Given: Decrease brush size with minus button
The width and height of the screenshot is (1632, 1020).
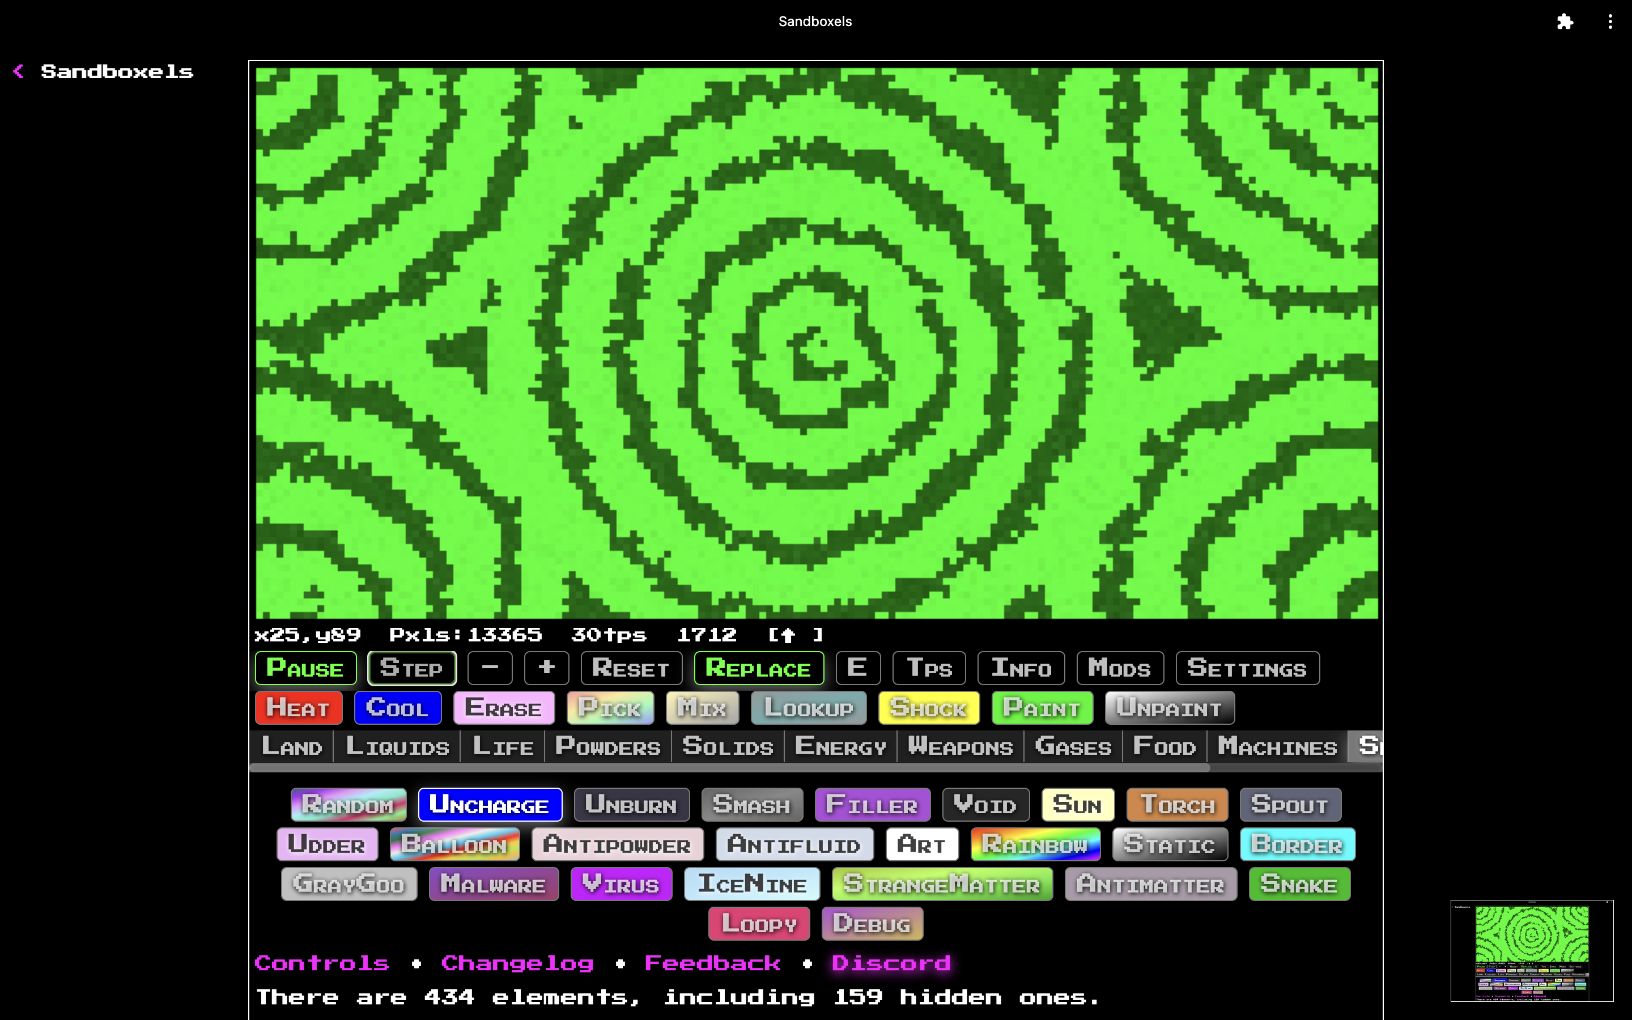Looking at the screenshot, I should (x=490, y=668).
